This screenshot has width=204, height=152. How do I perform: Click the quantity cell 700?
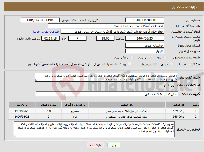(x=48, y=111)
